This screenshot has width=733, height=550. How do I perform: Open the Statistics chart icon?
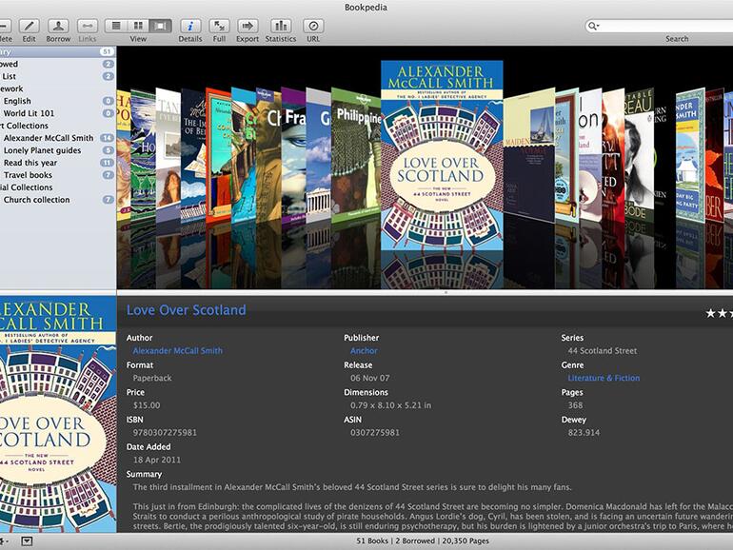pyautogui.click(x=281, y=26)
